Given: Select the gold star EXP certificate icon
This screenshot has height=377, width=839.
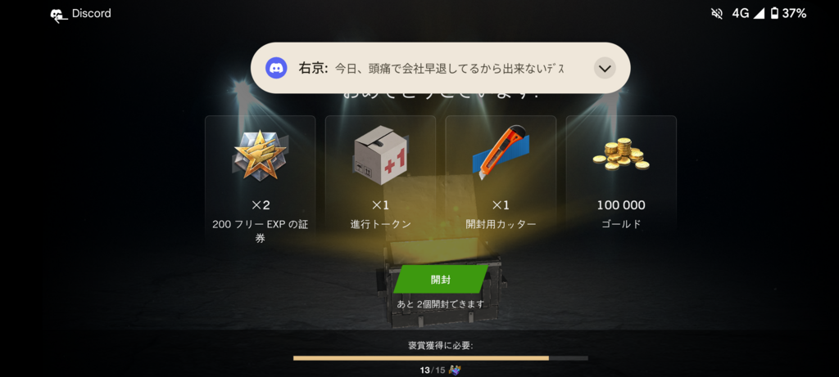Looking at the screenshot, I should click(260, 155).
